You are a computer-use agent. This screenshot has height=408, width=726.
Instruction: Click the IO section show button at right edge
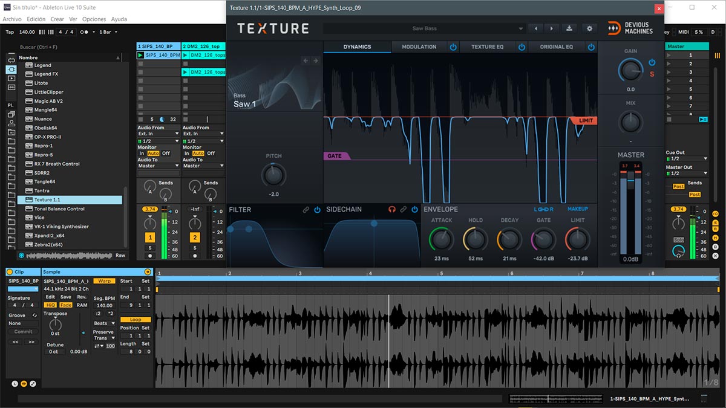716,214
